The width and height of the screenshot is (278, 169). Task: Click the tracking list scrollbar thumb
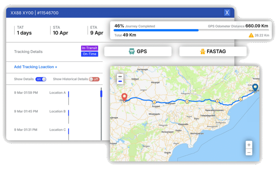[101, 94]
